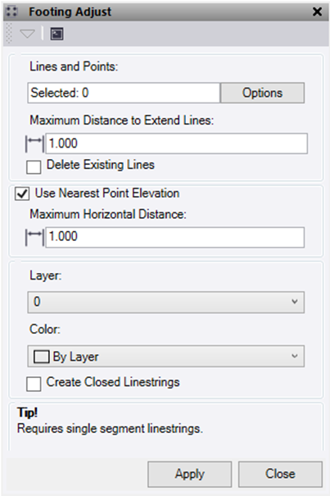This screenshot has width=330, height=496.
Task: Click the Maximum Distance to Extend Lines field
Action: (176, 143)
